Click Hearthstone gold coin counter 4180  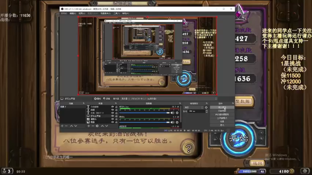coord(282,171)
